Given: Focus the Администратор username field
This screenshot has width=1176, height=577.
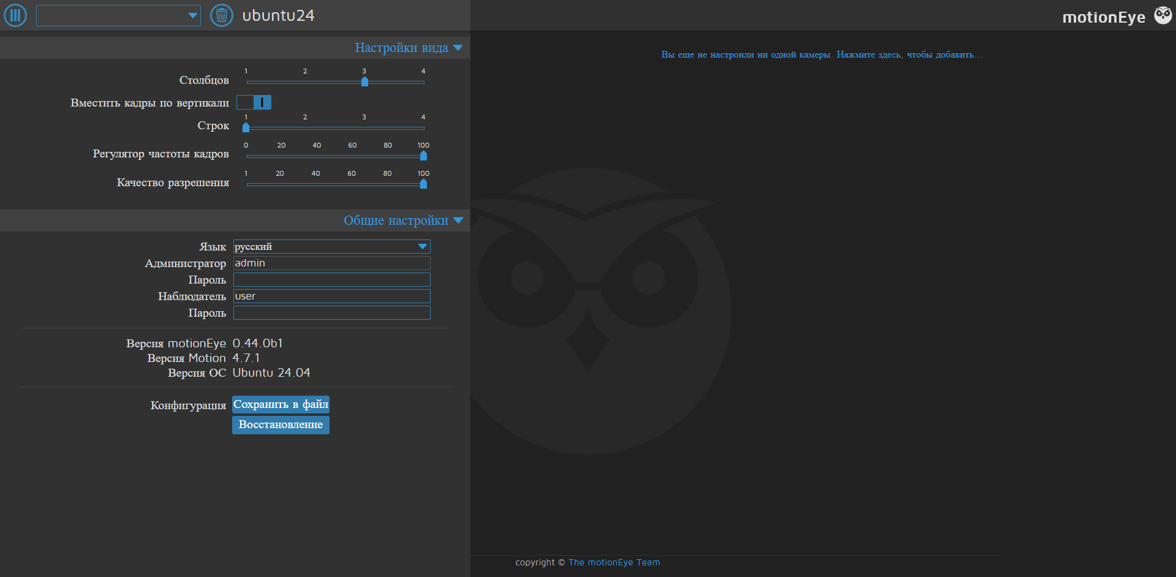Looking at the screenshot, I should 331,263.
